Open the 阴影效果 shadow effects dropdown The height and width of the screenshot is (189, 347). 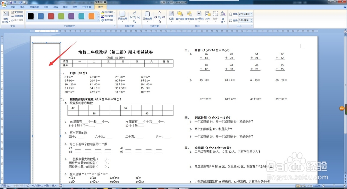(x=122, y=17)
